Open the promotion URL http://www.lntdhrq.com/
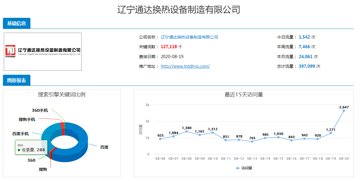 pyautogui.click(x=185, y=66)
